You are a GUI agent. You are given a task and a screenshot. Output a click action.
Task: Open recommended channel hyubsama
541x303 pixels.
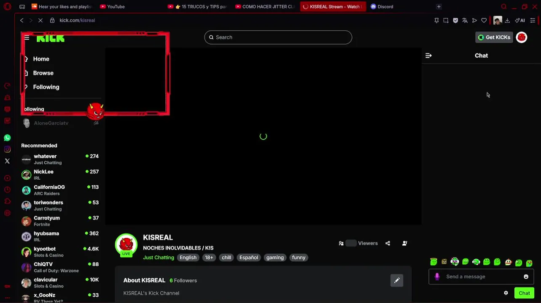[60, 237]
